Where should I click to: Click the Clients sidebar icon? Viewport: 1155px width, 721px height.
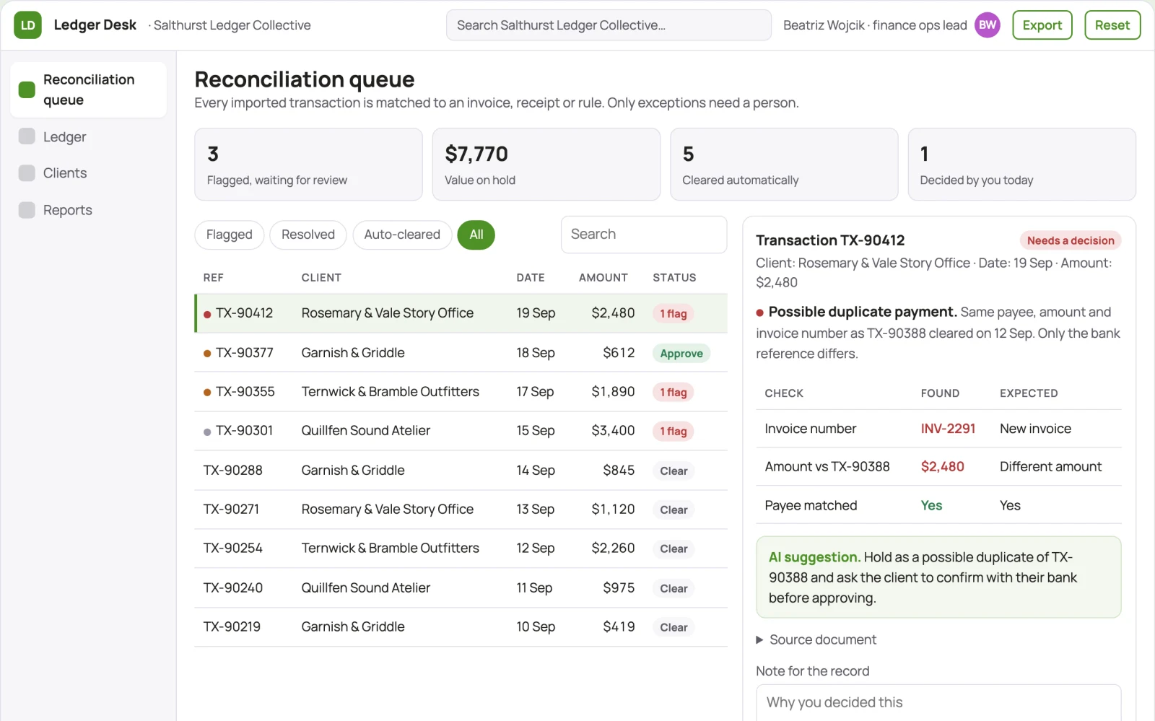click(27, 173)
